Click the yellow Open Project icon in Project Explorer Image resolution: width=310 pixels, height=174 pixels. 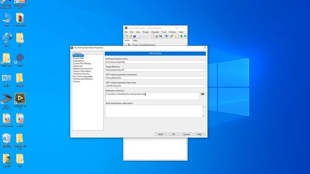click(x=131, y=36)
